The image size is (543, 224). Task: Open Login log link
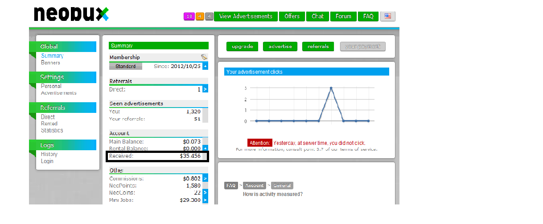point(47,161)
